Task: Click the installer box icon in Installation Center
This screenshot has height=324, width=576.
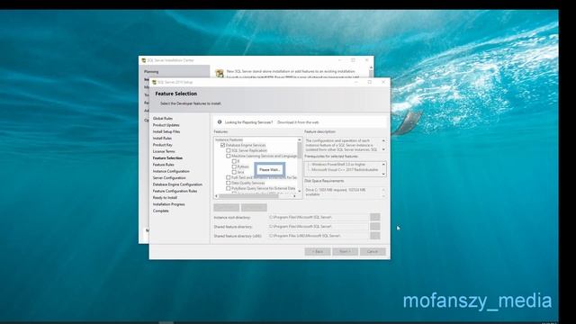Action: (x=220, y=74)
